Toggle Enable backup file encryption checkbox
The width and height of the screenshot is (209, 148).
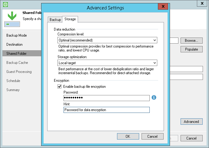click(60, 86)
